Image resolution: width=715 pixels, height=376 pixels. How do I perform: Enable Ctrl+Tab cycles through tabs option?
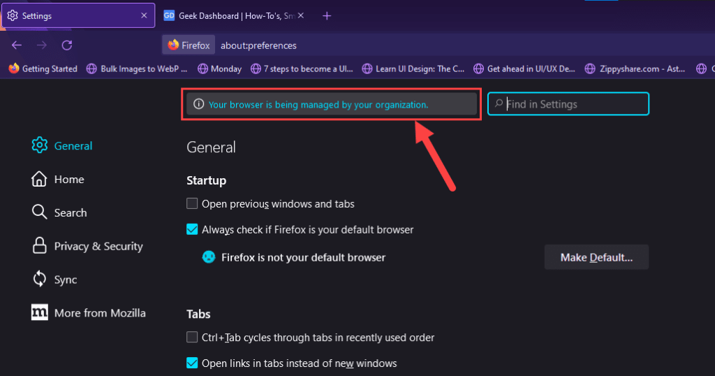click(x=192, y=338)
